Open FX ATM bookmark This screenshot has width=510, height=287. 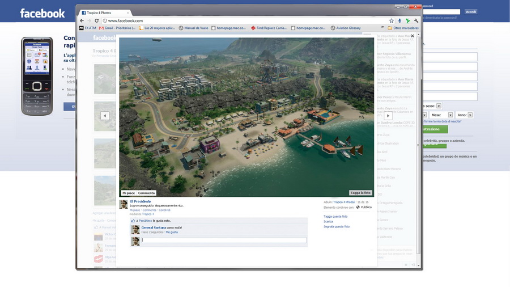click(x=88, y=28)
